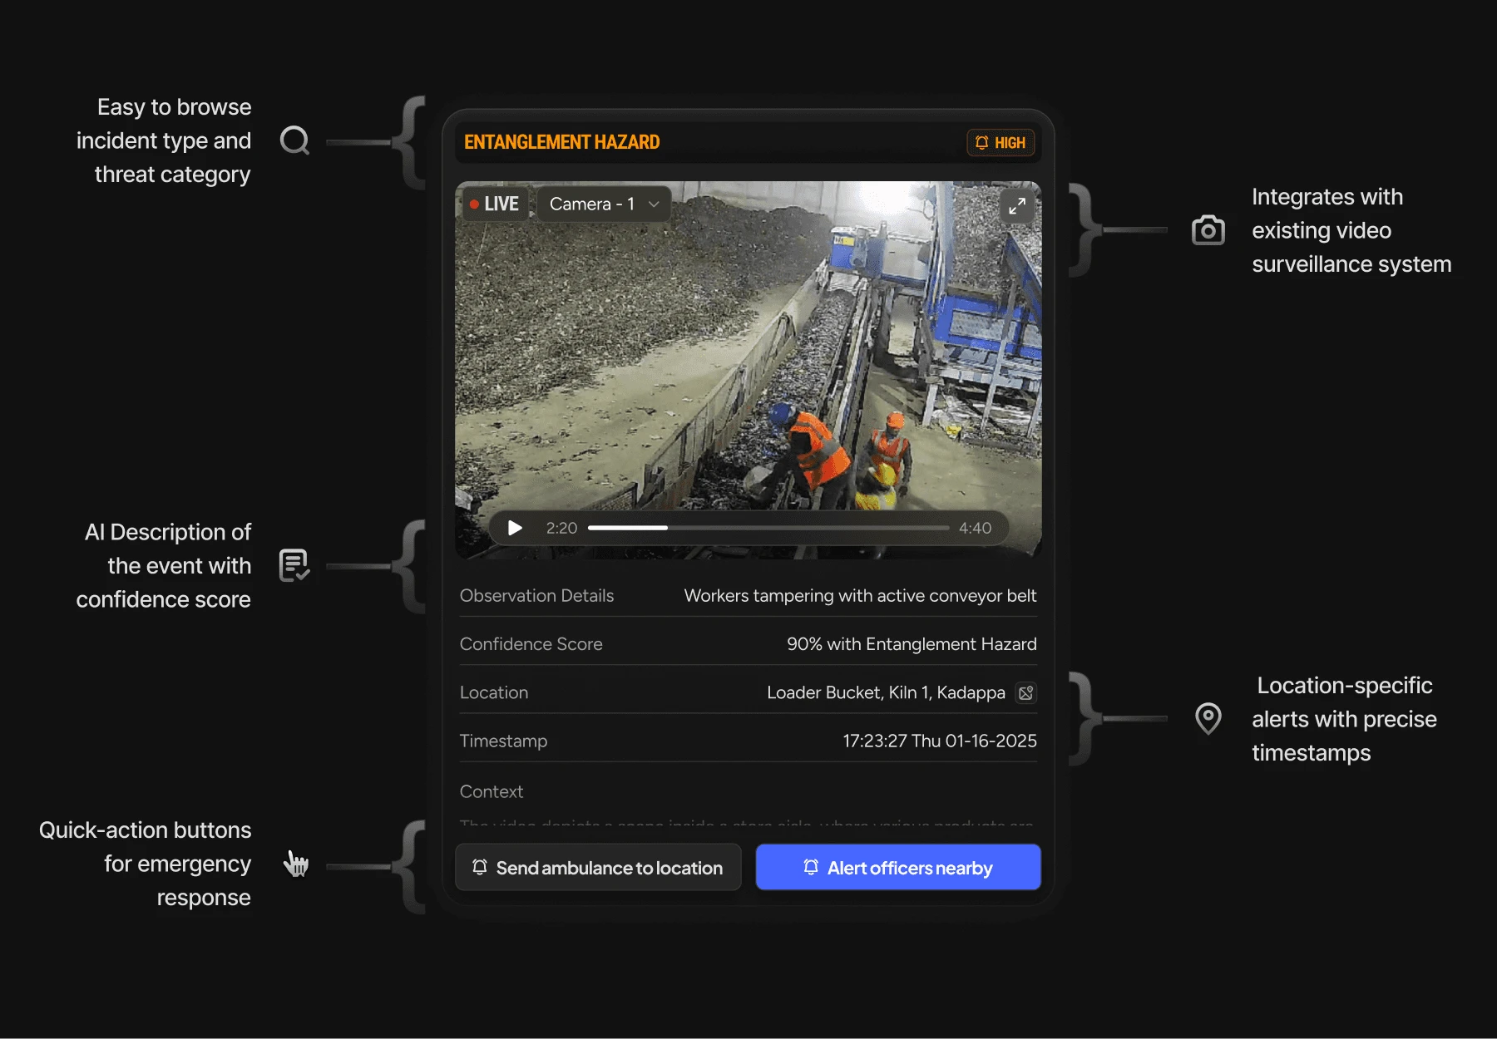Screen dimensions: 1497x1039
Task: Click Alert officers nearby
Action: point(897,867)
